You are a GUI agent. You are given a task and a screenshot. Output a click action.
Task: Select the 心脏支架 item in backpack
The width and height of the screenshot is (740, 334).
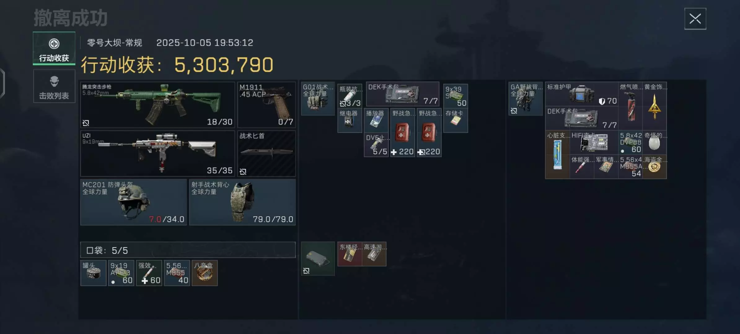[557, 155]
